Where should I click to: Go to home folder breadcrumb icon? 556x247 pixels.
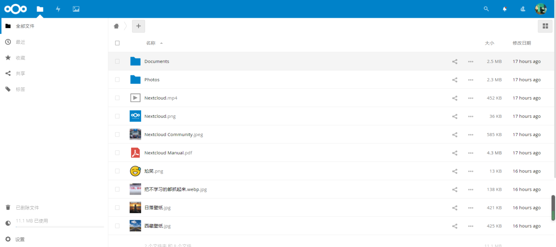116,26
